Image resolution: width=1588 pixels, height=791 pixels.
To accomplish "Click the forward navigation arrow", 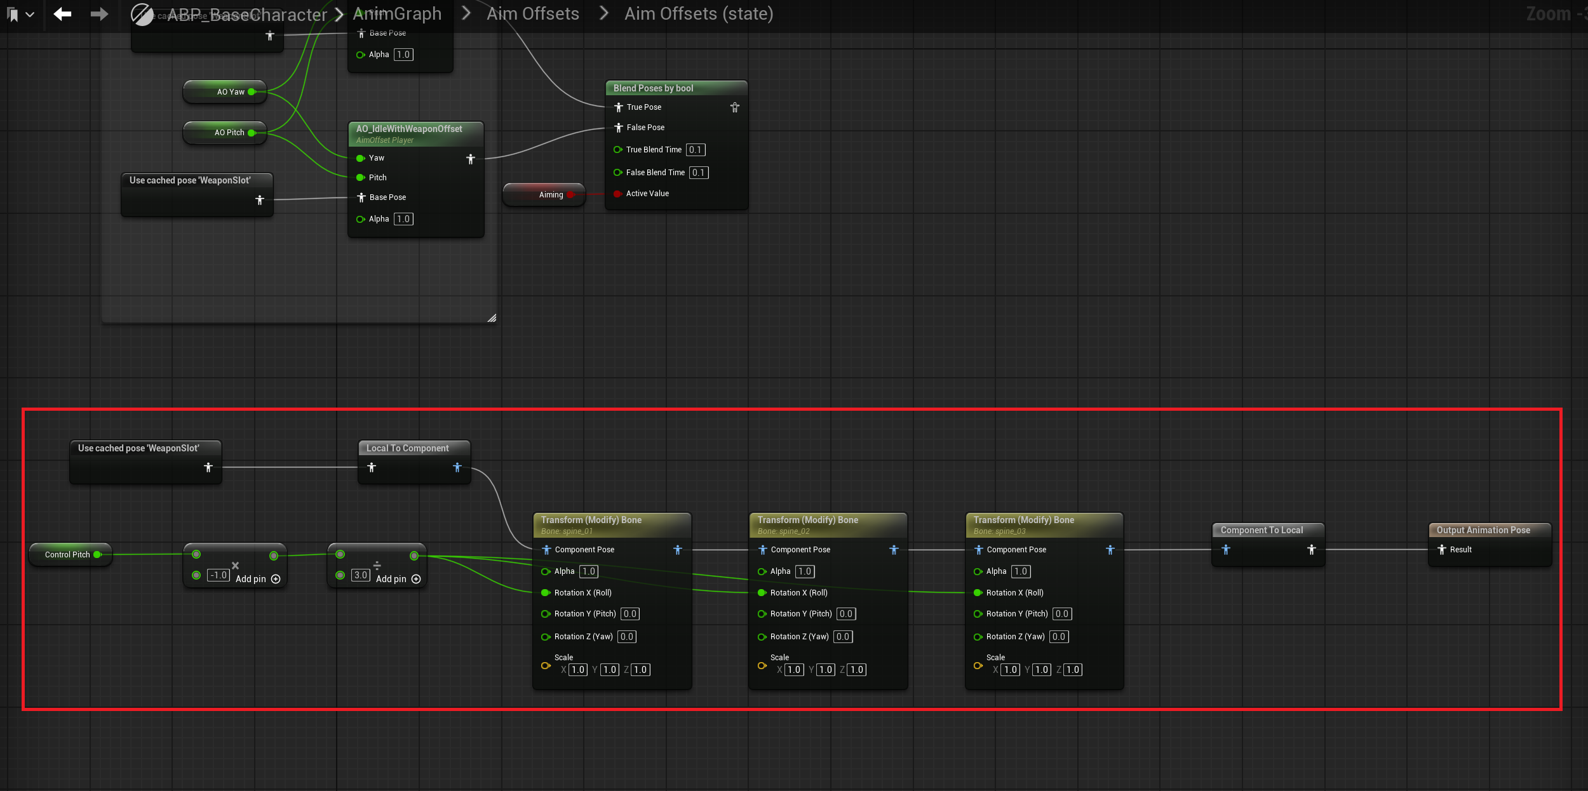I will click(x=99, y=14).
